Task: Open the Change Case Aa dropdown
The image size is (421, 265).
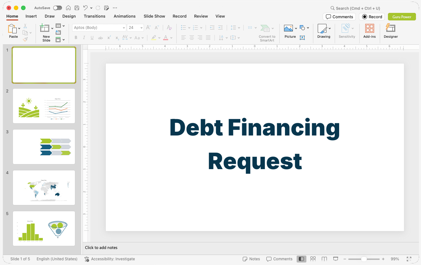Action: [x=139, y=38]
